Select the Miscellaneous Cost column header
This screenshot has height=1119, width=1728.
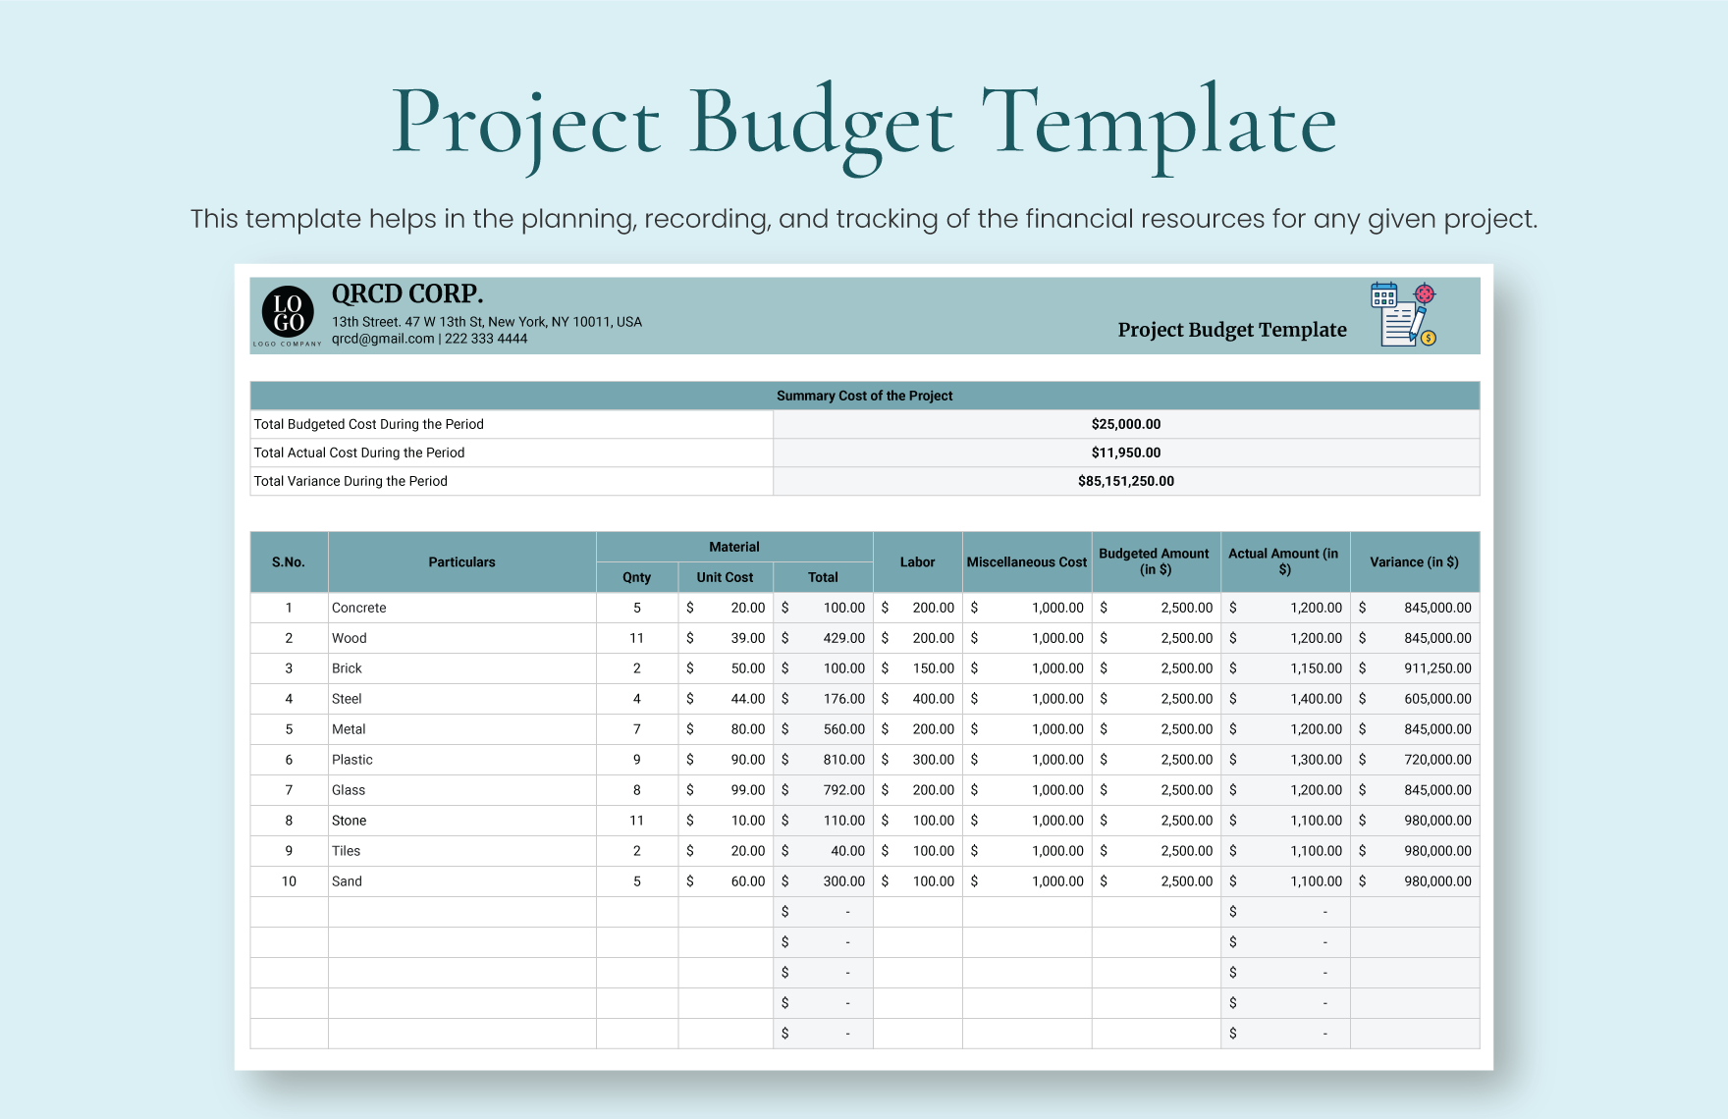(x=1026, y=562)
